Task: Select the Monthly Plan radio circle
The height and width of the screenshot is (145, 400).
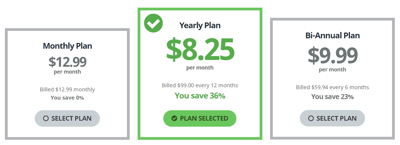Action: (x=46, y=118)
